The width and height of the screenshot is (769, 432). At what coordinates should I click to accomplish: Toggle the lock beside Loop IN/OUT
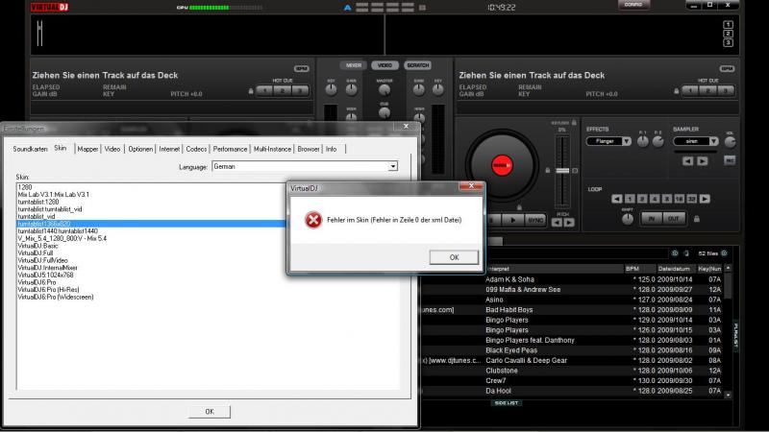696,219
